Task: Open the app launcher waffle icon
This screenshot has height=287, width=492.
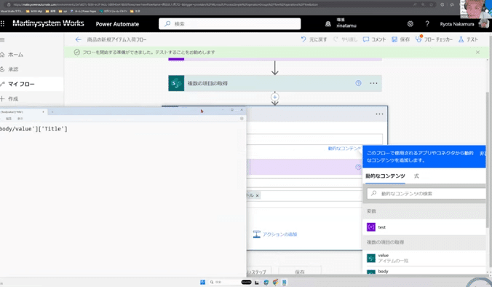Action: tap(2, 23)
